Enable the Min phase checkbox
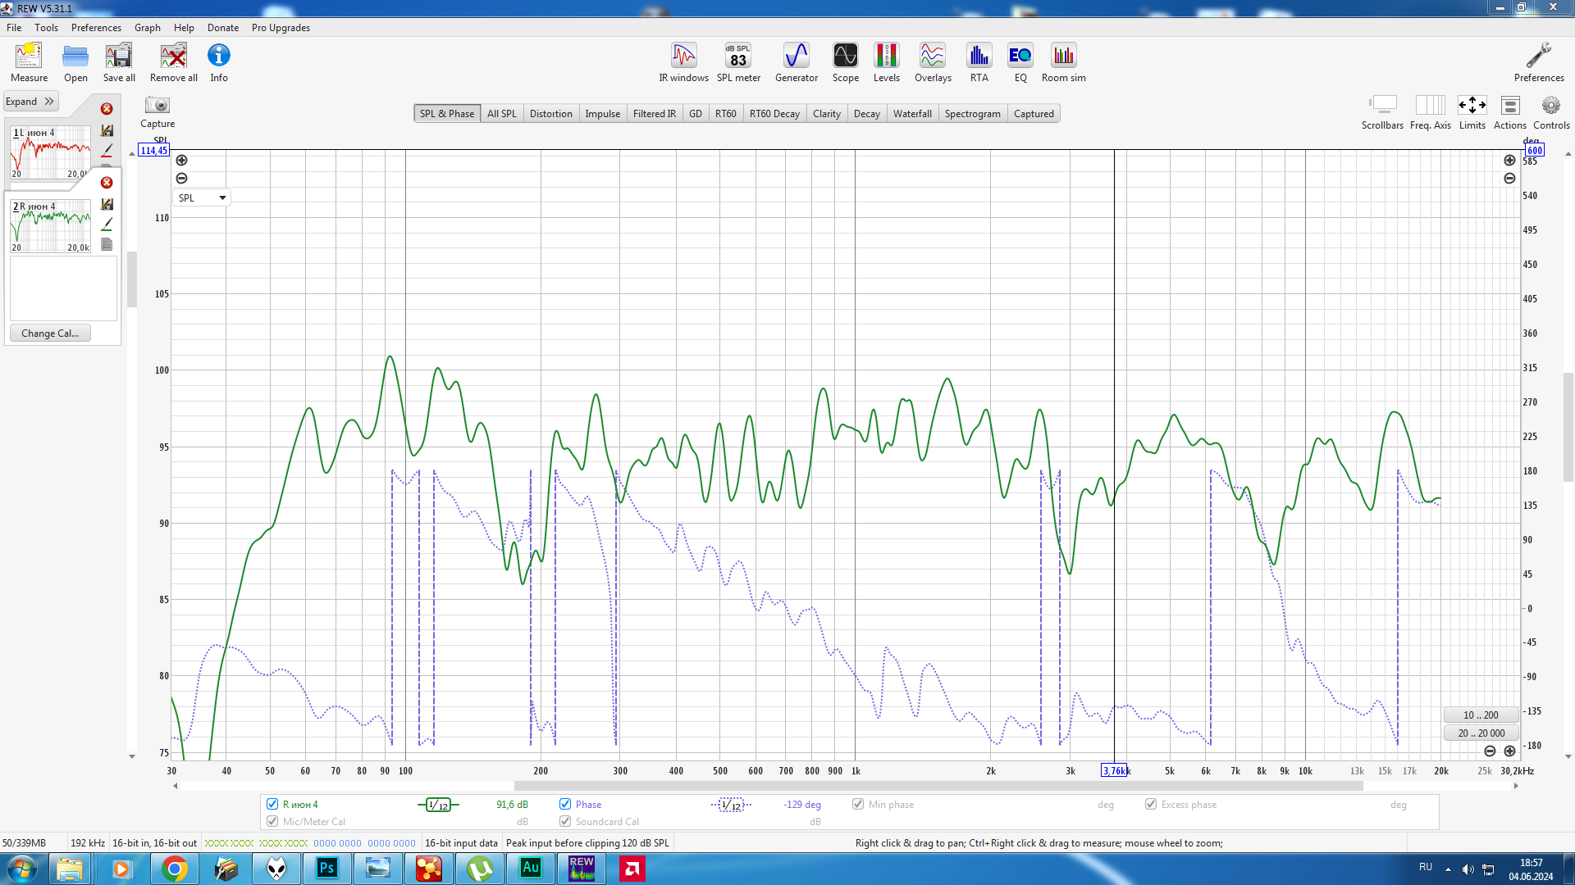Viewport: 1575px width, 885px height. 858,804
